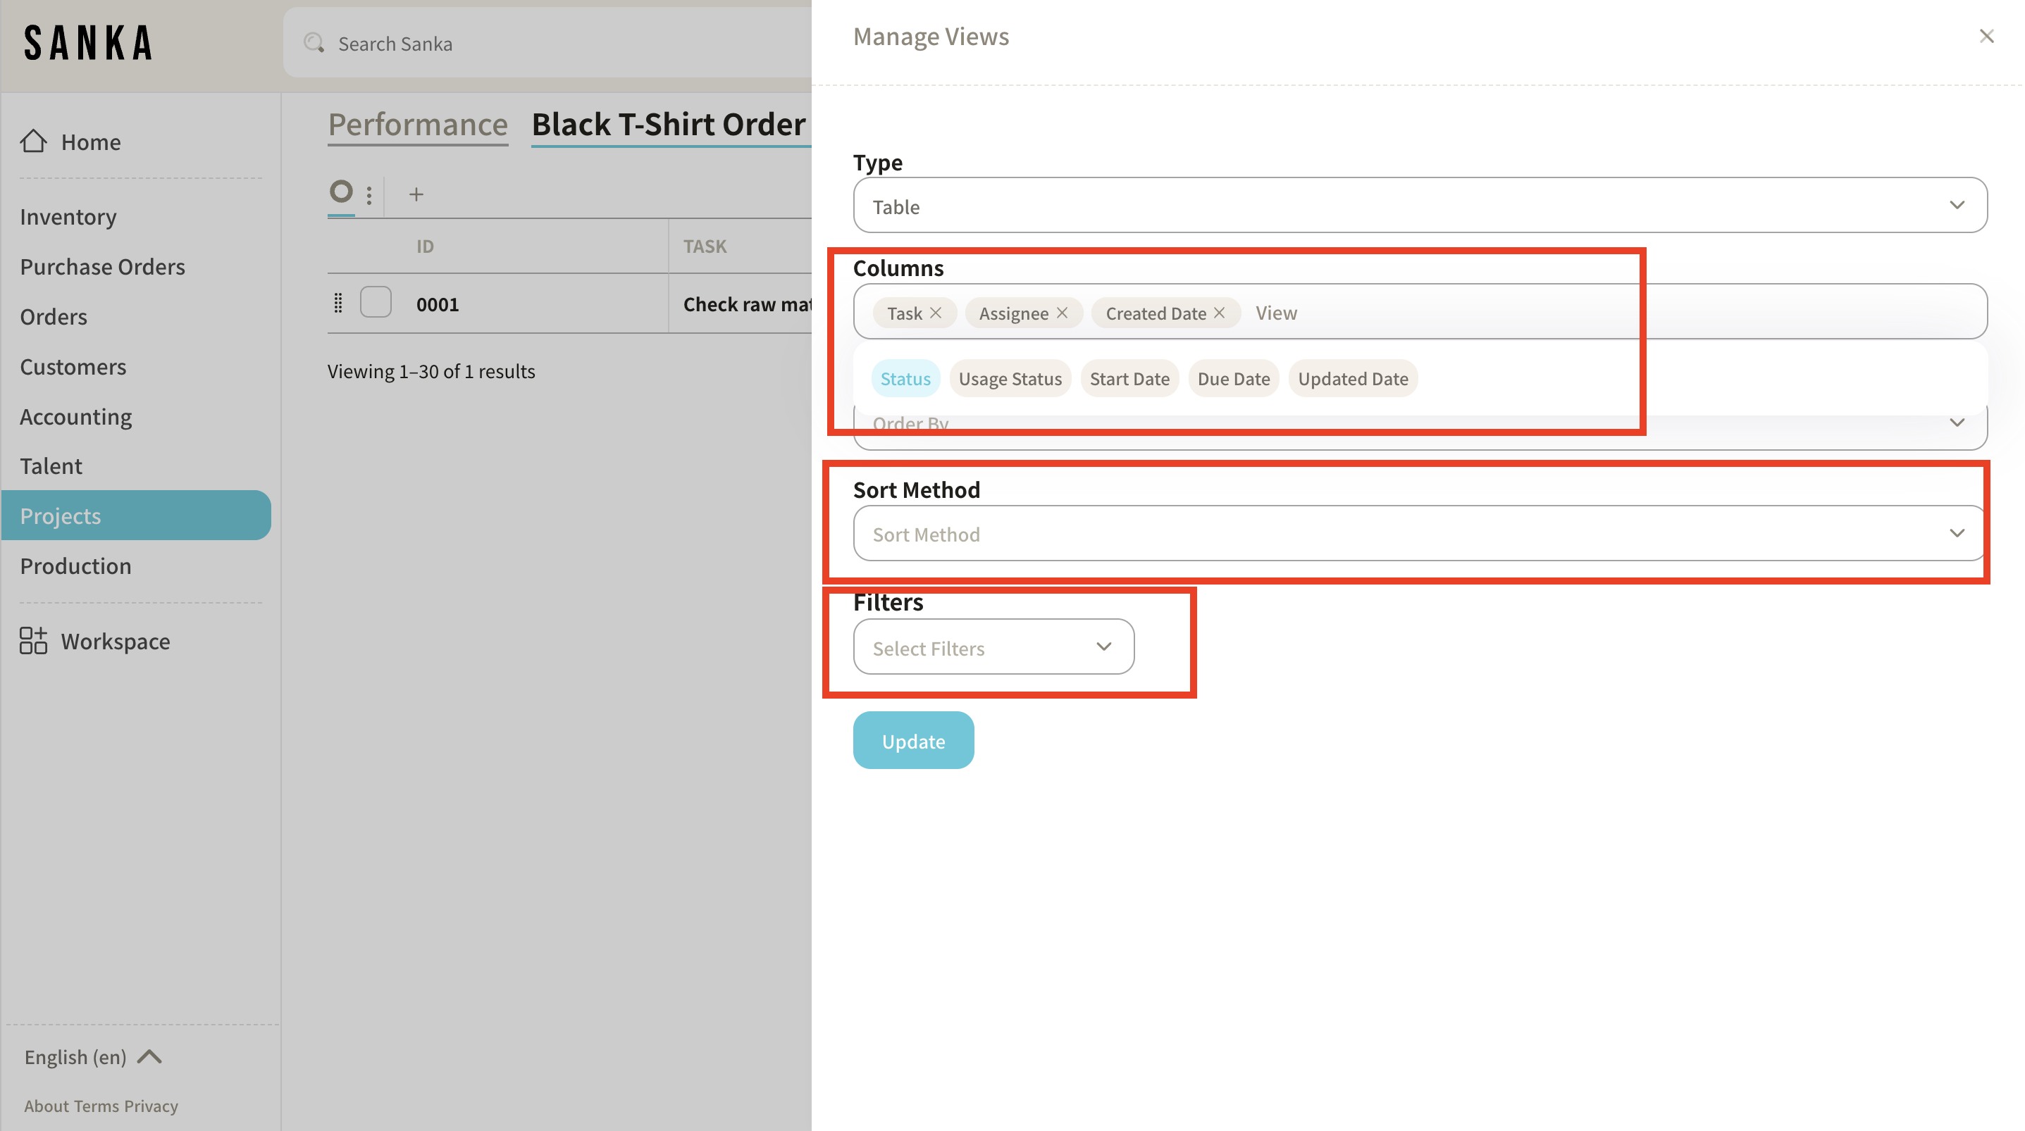2025x1131 pixels.
Task: Open the Select Filters dropdown
Action: (993, 648)
